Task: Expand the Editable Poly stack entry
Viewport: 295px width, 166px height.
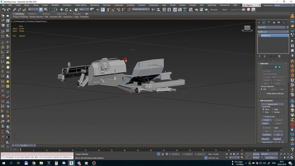Action: pyautogui.click(x=259, y=36)
